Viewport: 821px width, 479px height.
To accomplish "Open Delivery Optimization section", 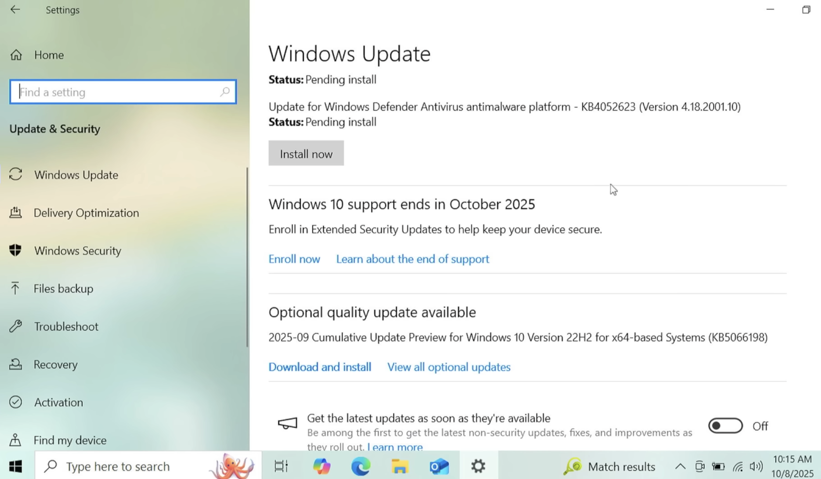I will point(86,213).
